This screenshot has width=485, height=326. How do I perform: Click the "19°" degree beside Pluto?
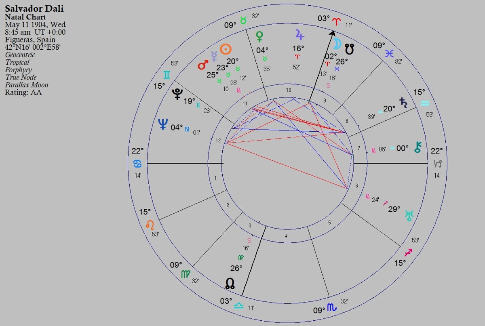(x=189, y=101)
